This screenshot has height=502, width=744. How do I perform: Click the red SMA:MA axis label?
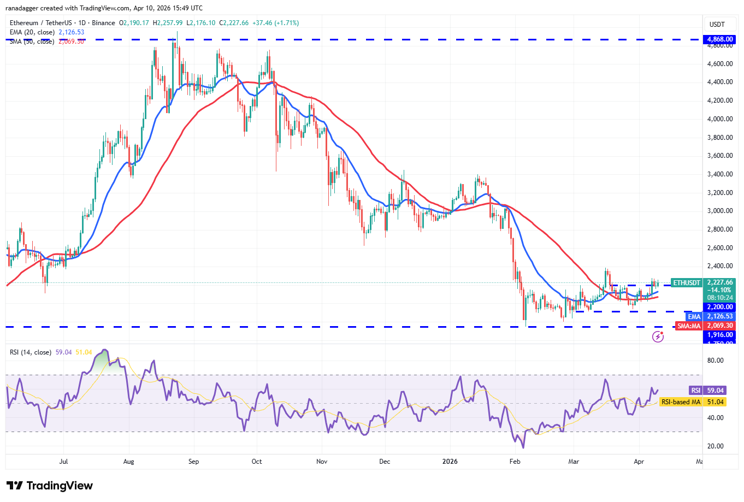[x=688, y=326]
